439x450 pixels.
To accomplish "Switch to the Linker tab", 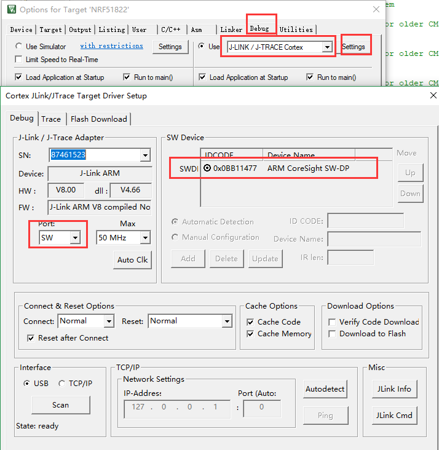I will [231, 30].
